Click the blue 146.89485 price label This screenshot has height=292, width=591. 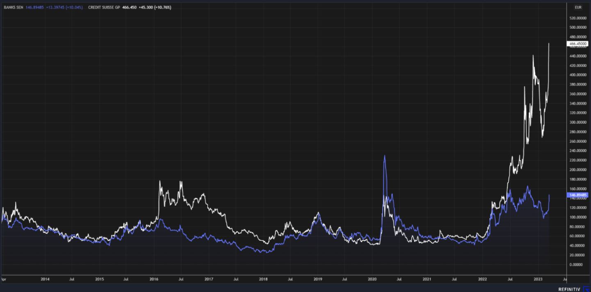tap(577, 195)
